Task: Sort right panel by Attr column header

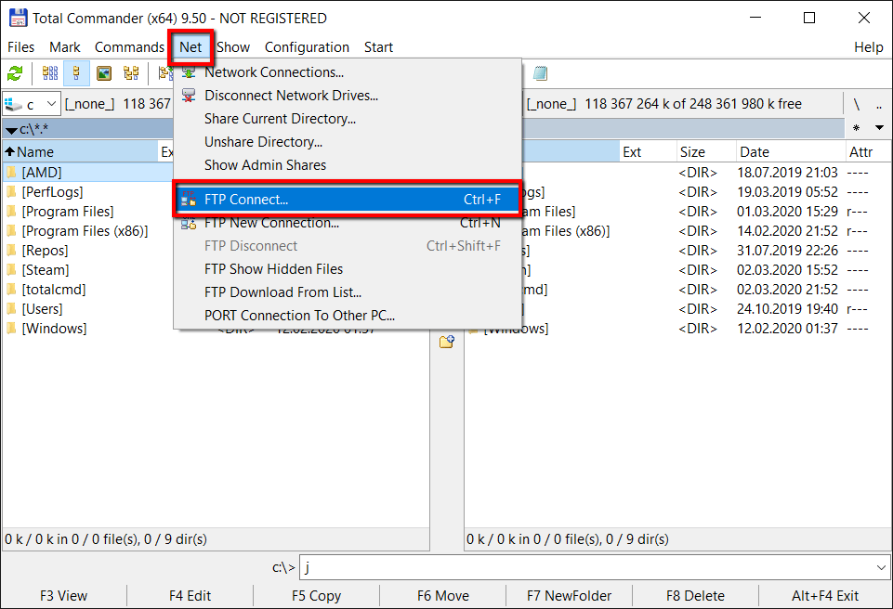Action: [x=867, y=152]
